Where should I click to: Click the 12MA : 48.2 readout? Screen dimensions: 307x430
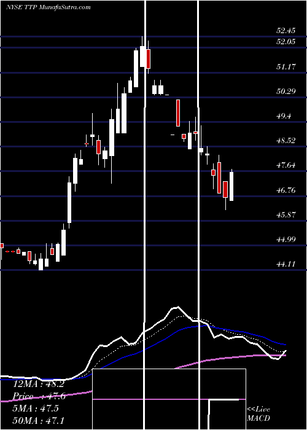[39, 384]
